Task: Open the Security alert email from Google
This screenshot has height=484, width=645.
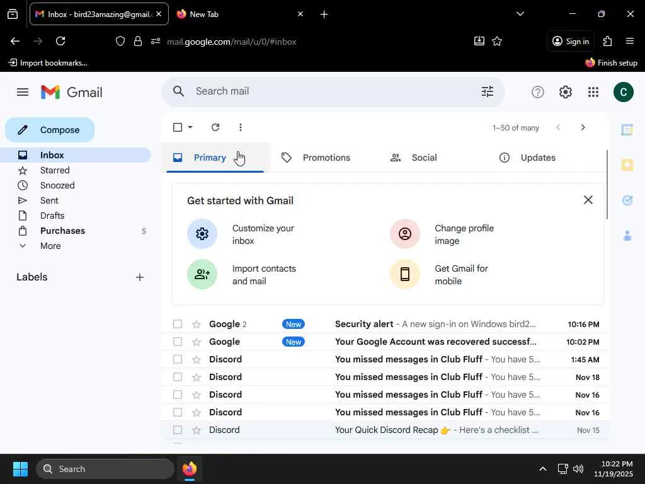Action: (x=385, y=325)
